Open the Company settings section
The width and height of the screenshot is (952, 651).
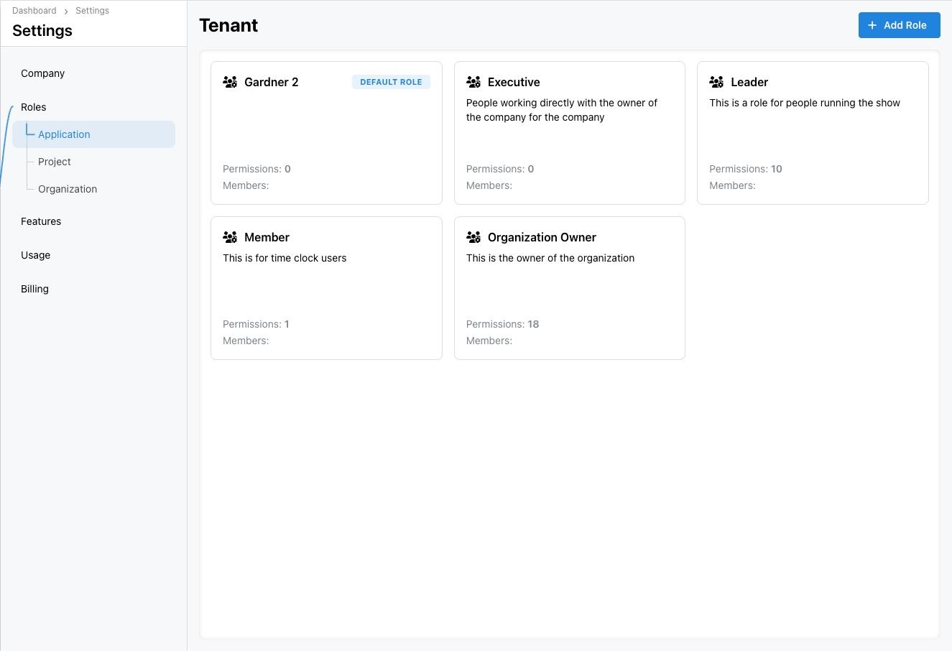pos(42,73)
